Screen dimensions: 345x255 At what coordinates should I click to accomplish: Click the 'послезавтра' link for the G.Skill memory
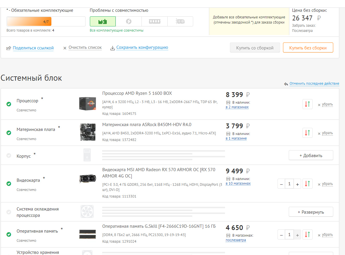(x=236, y=240)
